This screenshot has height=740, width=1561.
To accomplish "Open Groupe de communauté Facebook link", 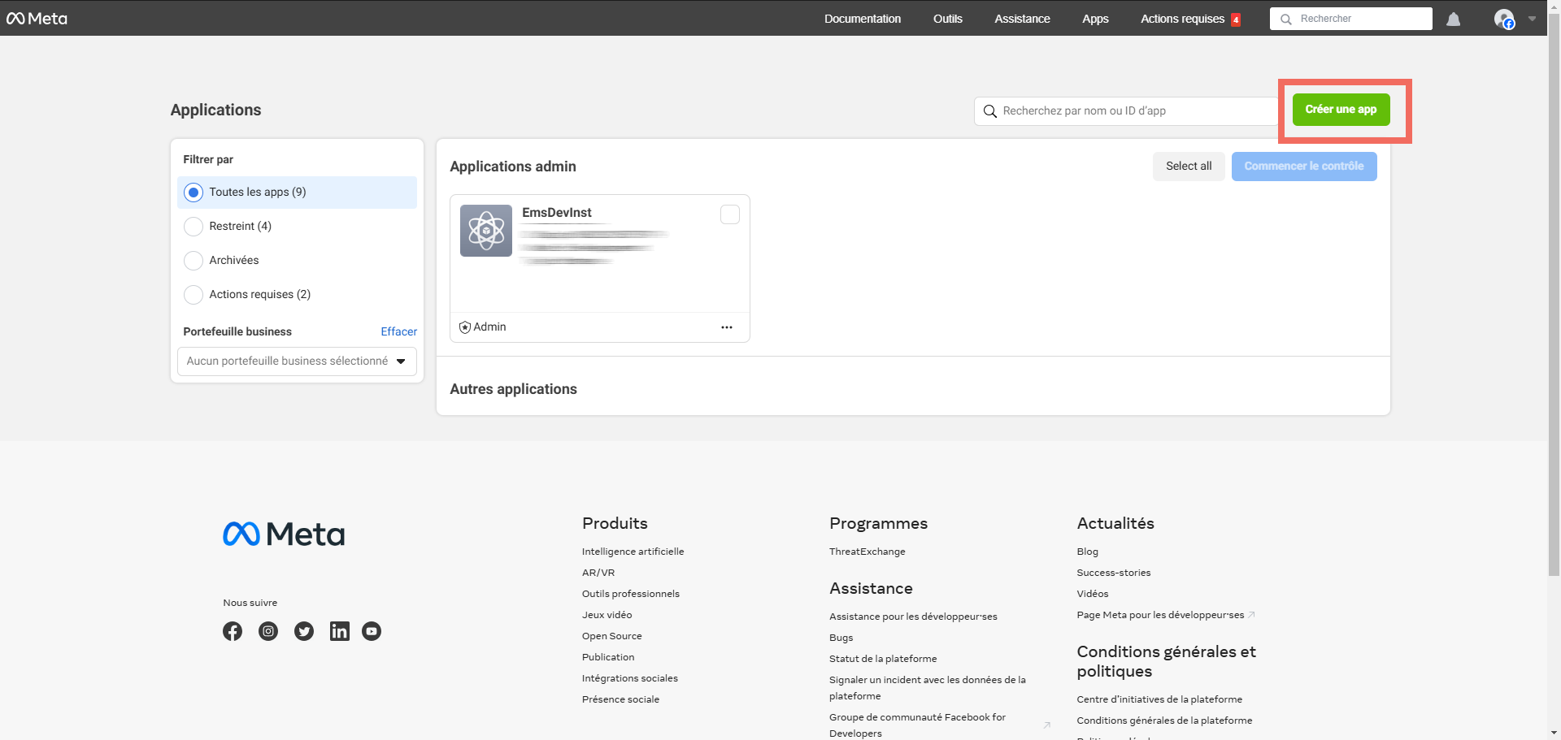I will [917, 725].
